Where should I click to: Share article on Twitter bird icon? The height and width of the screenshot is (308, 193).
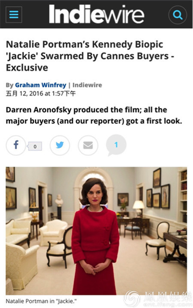tap(60, 145)
